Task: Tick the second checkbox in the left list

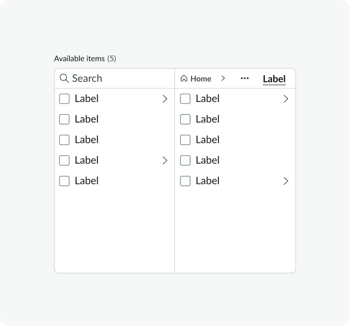Action: coord(64,119)
